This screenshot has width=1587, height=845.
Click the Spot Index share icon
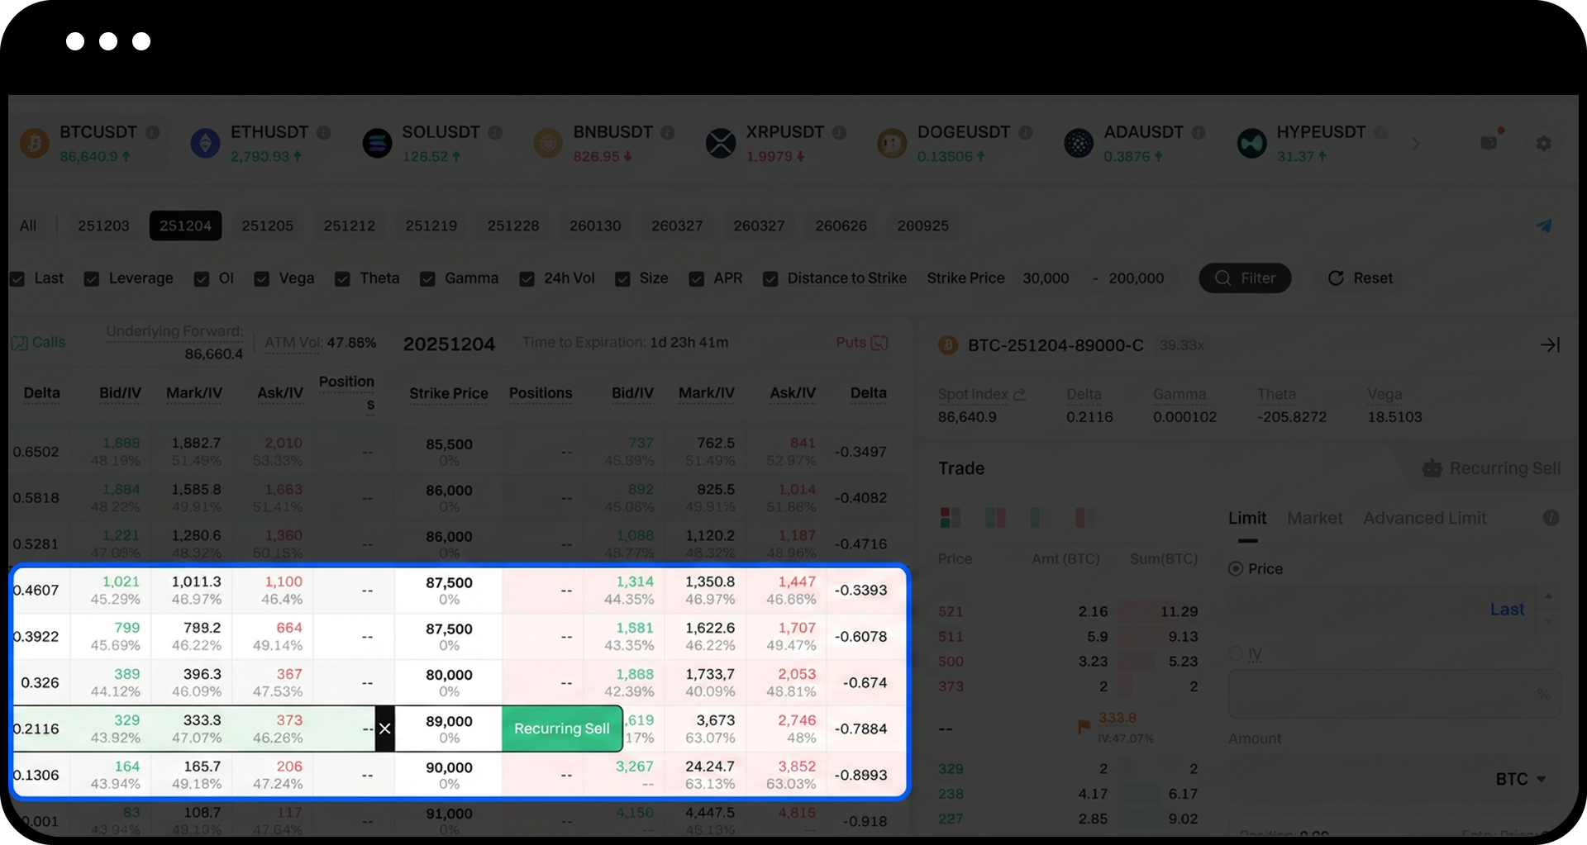(x=1019, y=395)
